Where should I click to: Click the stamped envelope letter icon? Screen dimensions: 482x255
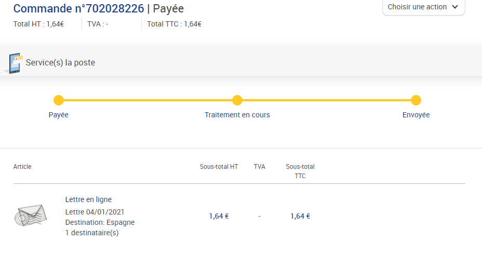tap(31, 215)
